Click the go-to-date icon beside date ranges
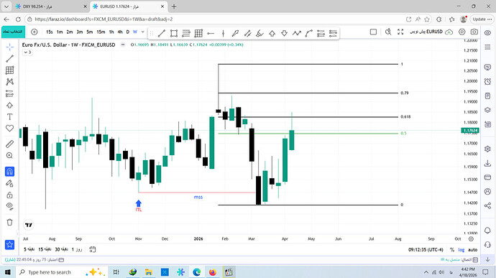Screen dimensions: 496x278 tap(92, 249)
